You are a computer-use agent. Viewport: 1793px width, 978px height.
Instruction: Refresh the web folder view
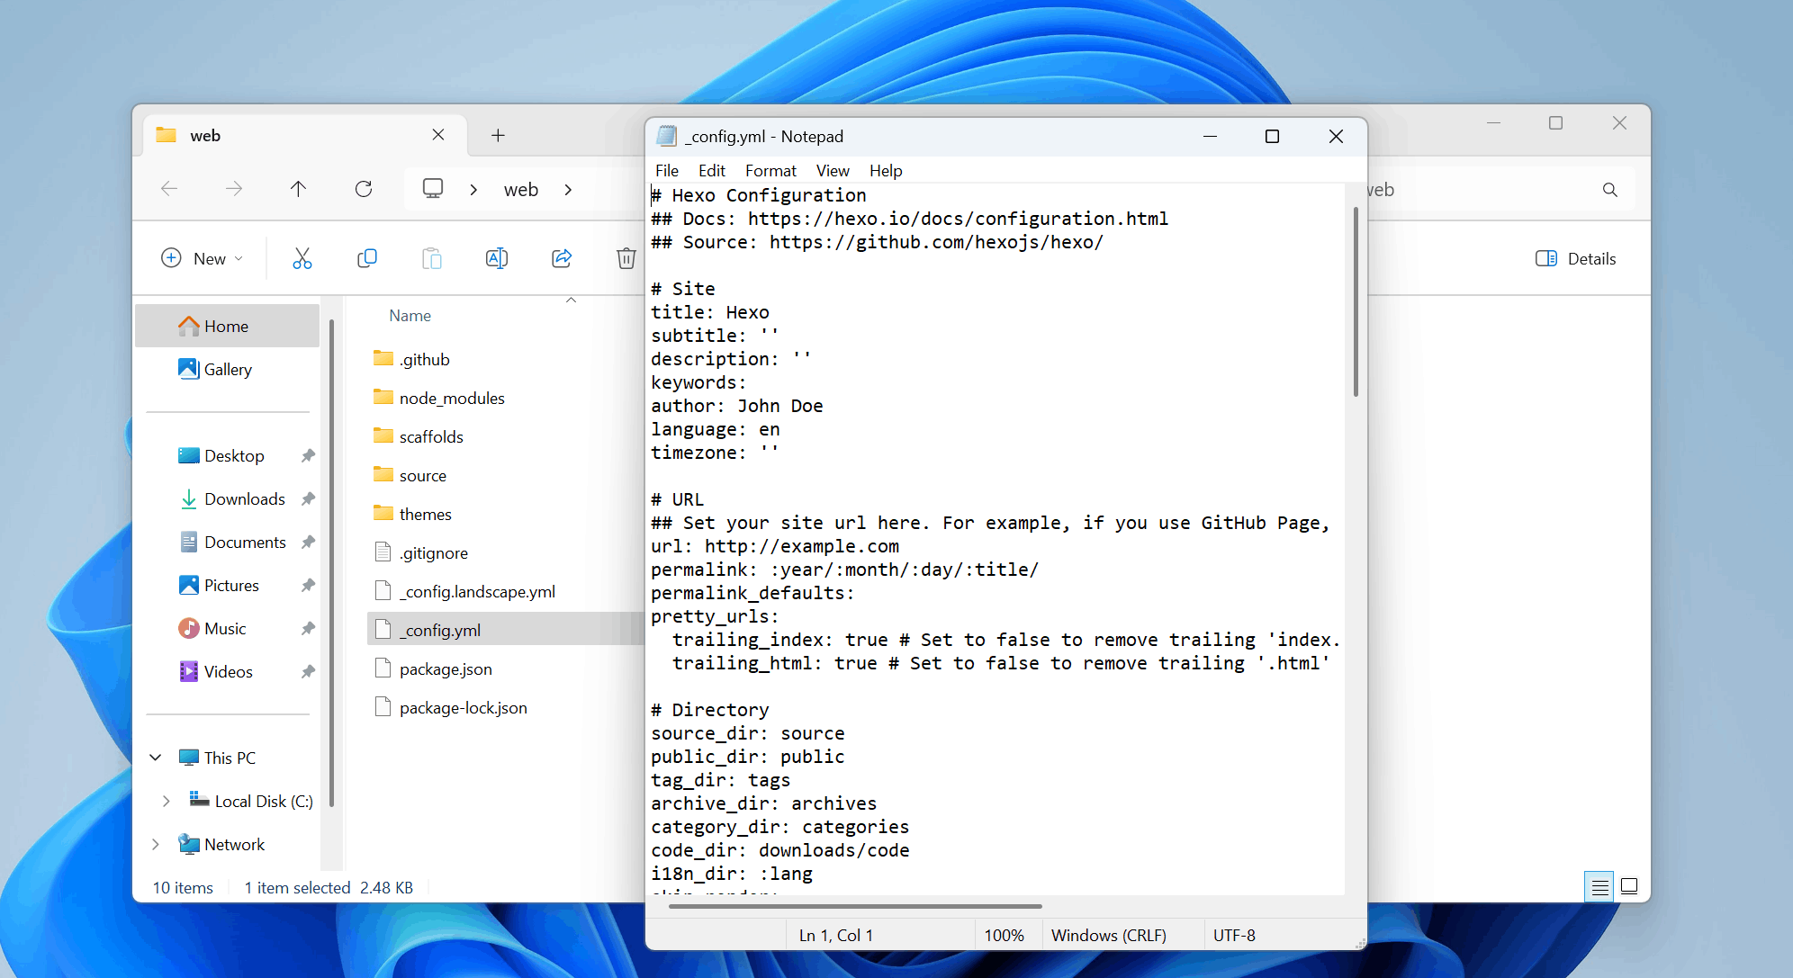click(364, 189)
